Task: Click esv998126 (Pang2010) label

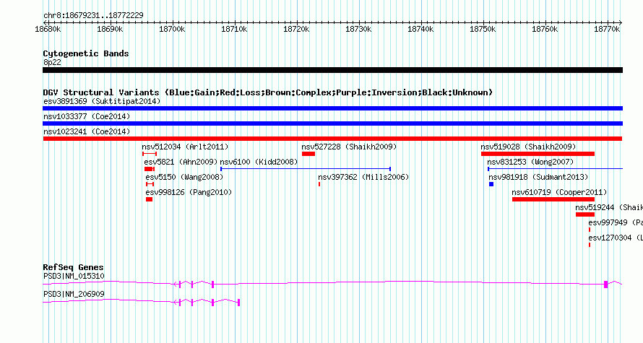Action: (x=189, y=192)
